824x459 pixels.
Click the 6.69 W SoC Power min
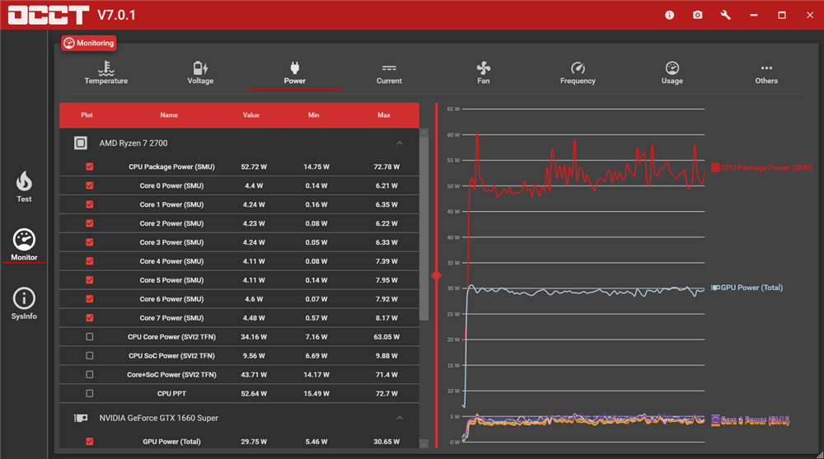[x=316, y=356]
